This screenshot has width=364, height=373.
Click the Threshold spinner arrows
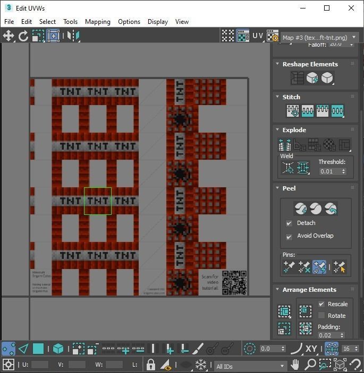343,171
